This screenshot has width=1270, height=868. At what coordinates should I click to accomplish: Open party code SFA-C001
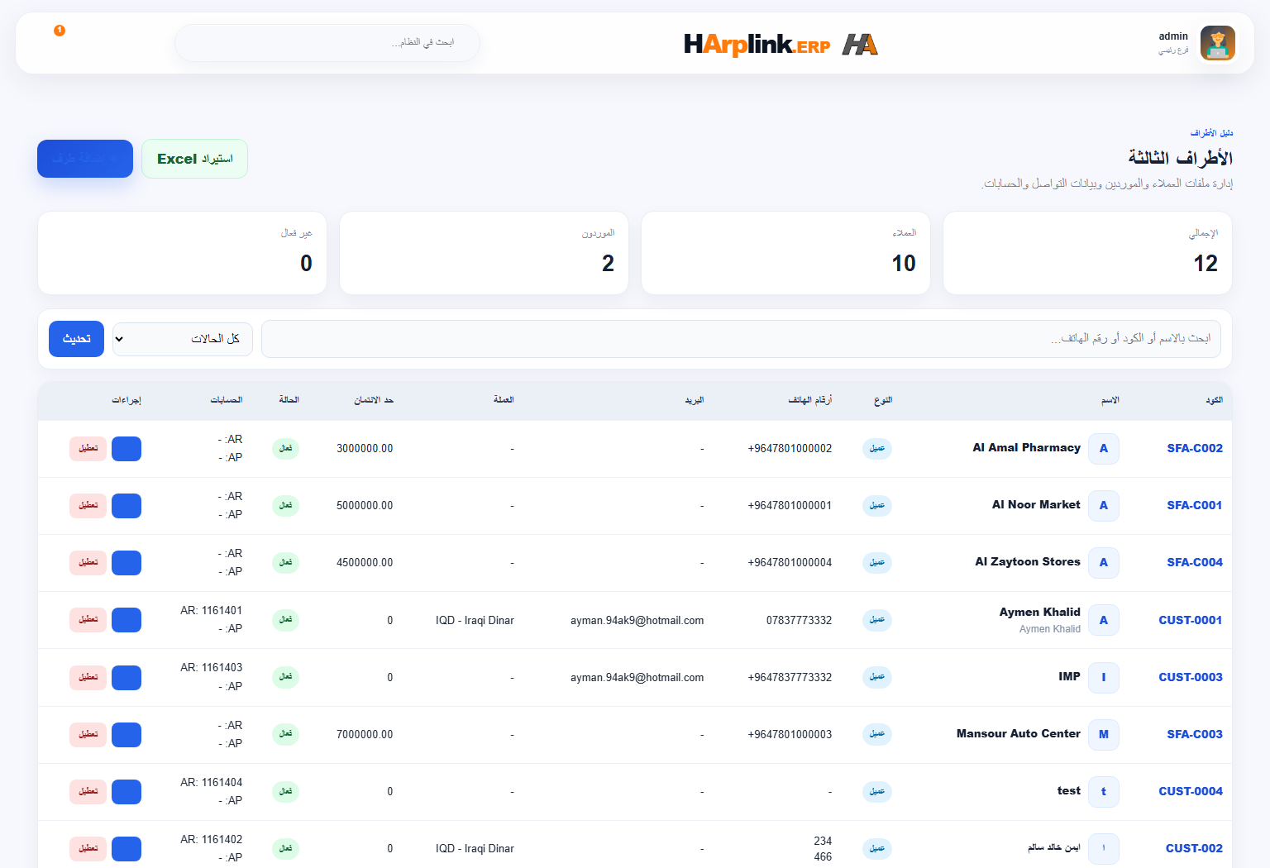[1195, 505]
